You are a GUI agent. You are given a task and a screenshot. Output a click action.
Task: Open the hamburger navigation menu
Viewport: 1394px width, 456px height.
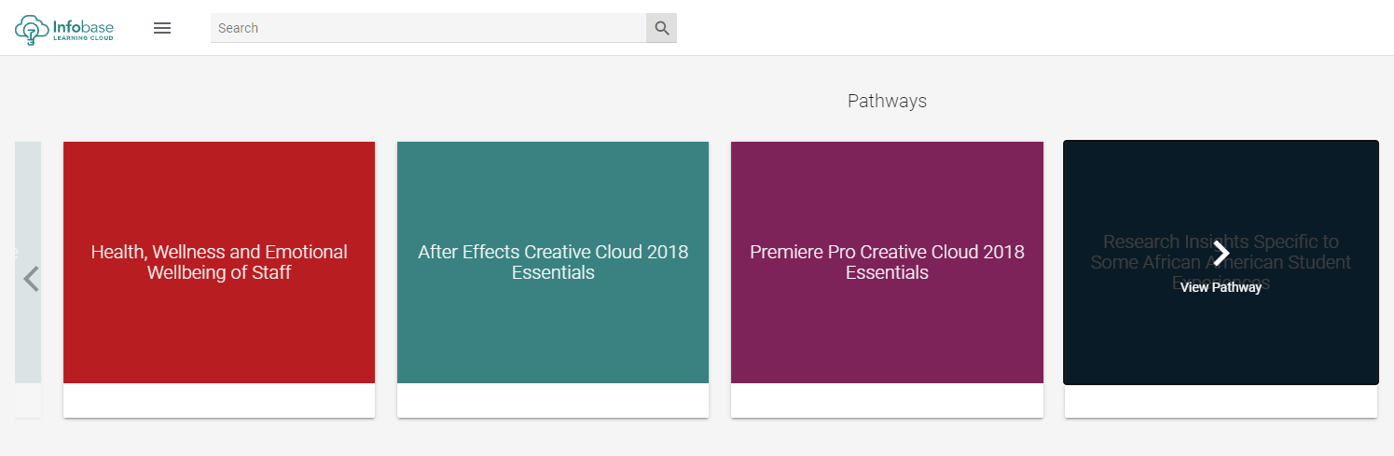pyautogui.click(x=162, y=28)
